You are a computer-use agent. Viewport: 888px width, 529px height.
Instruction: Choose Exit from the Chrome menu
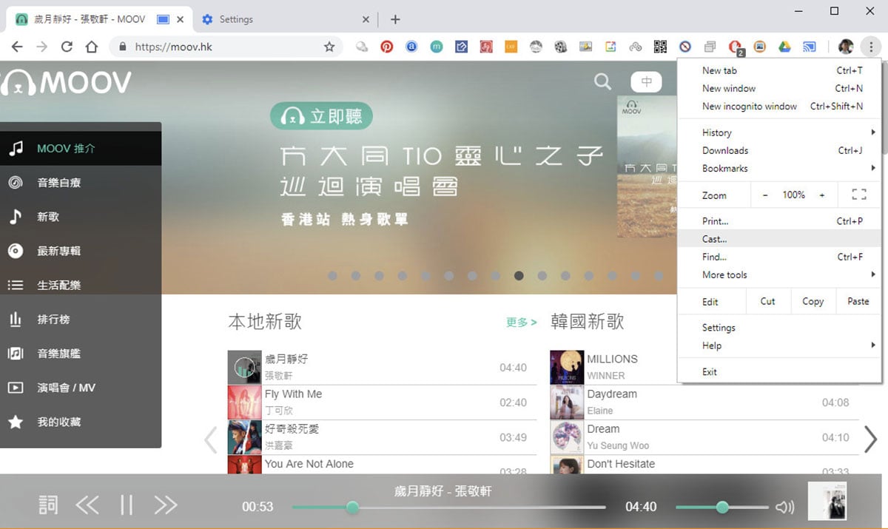coord(779,372)
